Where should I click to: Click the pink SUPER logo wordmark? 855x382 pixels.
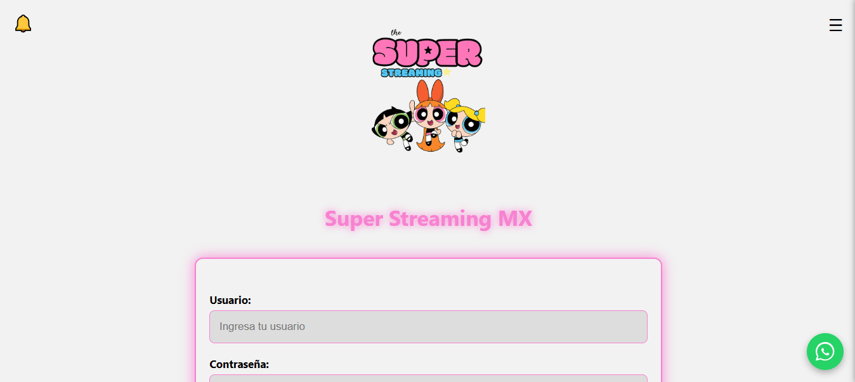tap(427, 53)
